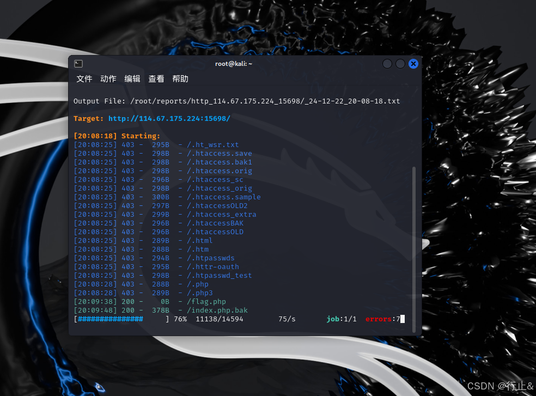Click the /.ht_wsr.txt entry

pos(212,145)
